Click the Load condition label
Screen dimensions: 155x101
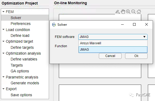[x=18, y=30]
